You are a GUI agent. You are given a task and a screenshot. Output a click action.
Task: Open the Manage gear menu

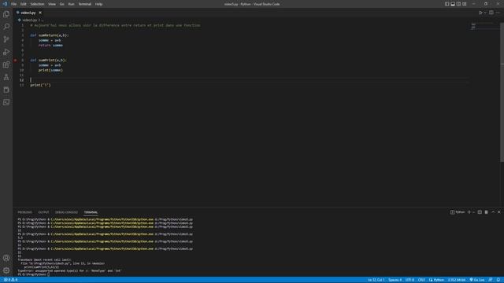[6, 270]
